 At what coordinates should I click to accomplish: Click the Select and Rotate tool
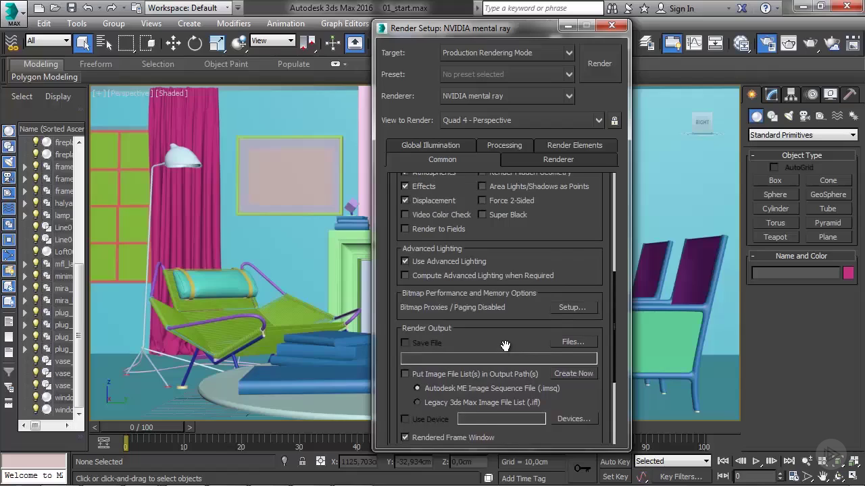click(x=195, y=43)
